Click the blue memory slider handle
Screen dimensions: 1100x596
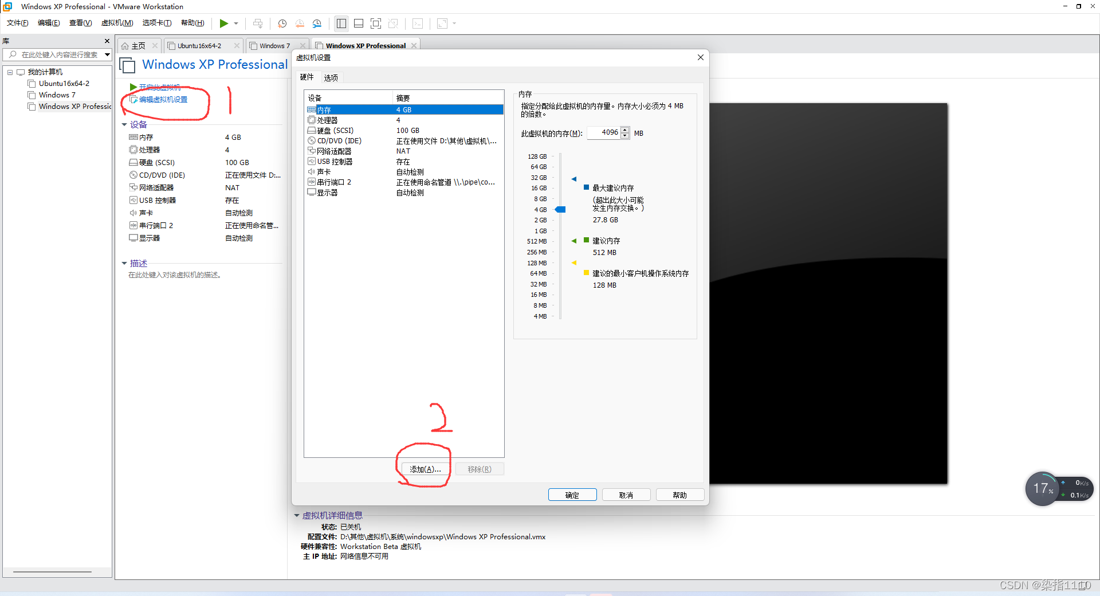(x=560, y=210)
